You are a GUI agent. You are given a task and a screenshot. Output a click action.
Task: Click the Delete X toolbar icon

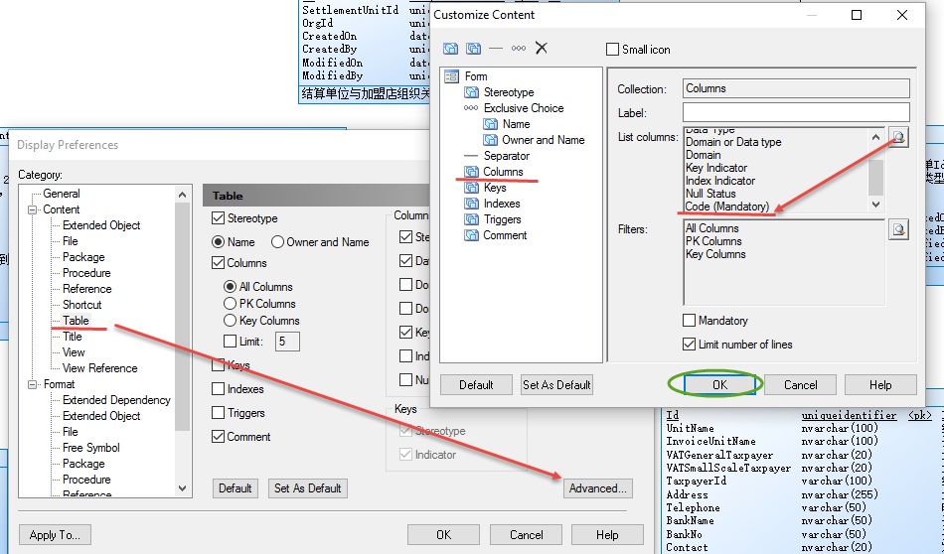542,48
